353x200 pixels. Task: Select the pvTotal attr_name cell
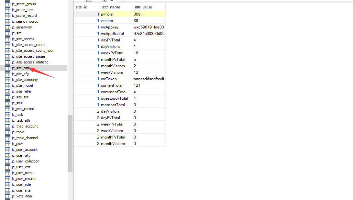pos(116,14)
